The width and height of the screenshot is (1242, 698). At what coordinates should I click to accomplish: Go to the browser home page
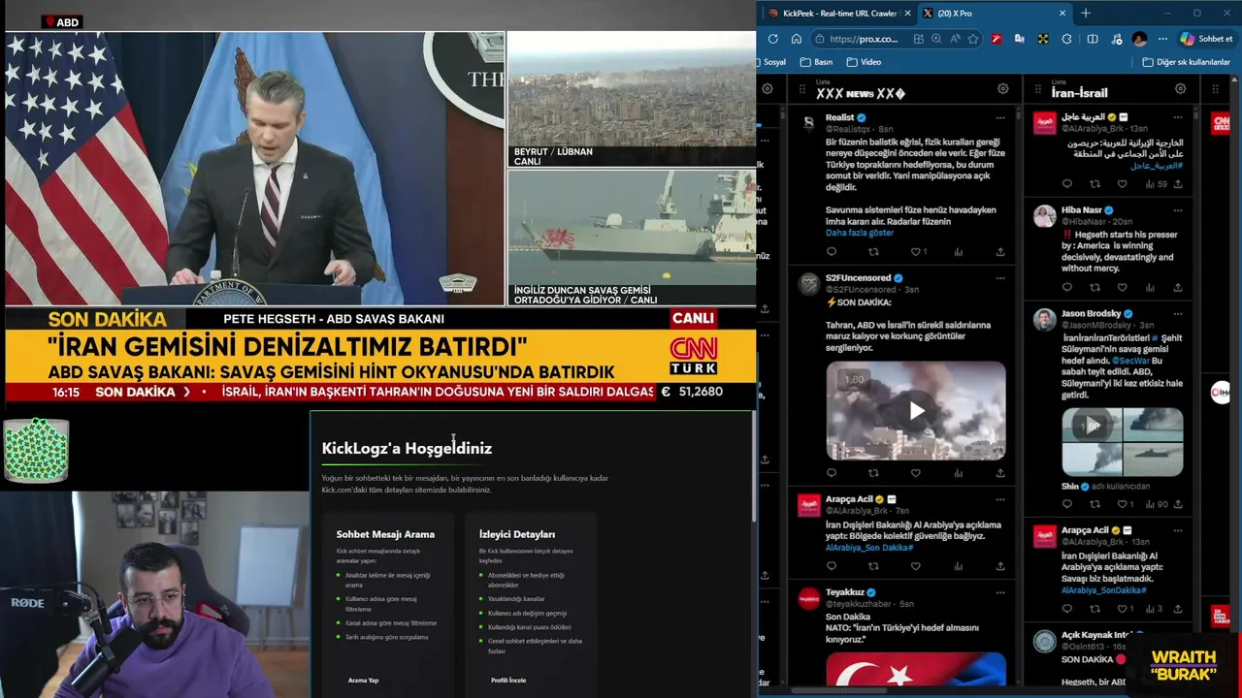coord(796,39)
